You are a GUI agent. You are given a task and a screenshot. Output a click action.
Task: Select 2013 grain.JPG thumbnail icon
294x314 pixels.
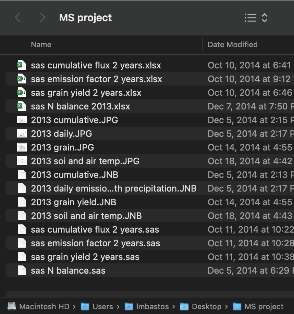coord(22,147)
